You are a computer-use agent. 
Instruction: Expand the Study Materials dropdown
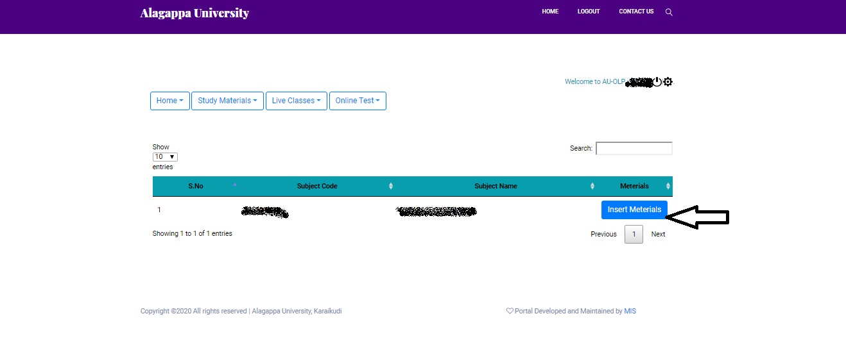227,101
